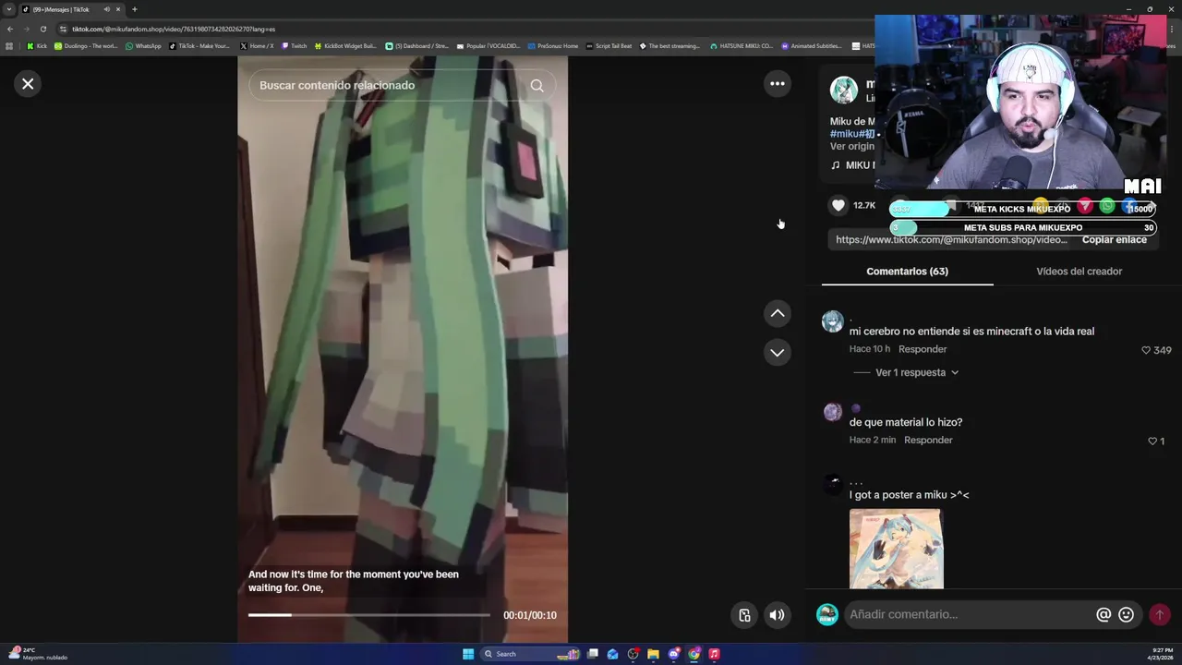This screenshot has width=1182, height=665.
Task: Click the music note sound link
Action: click(x=852, y=165)
